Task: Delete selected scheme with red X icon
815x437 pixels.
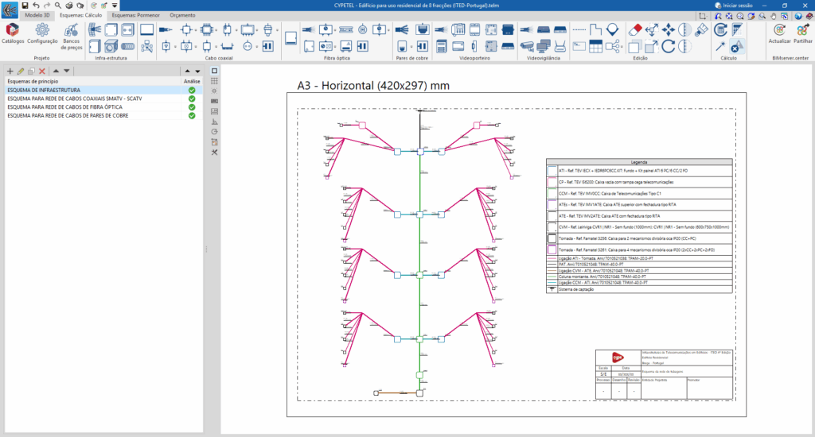Action: 42,72
